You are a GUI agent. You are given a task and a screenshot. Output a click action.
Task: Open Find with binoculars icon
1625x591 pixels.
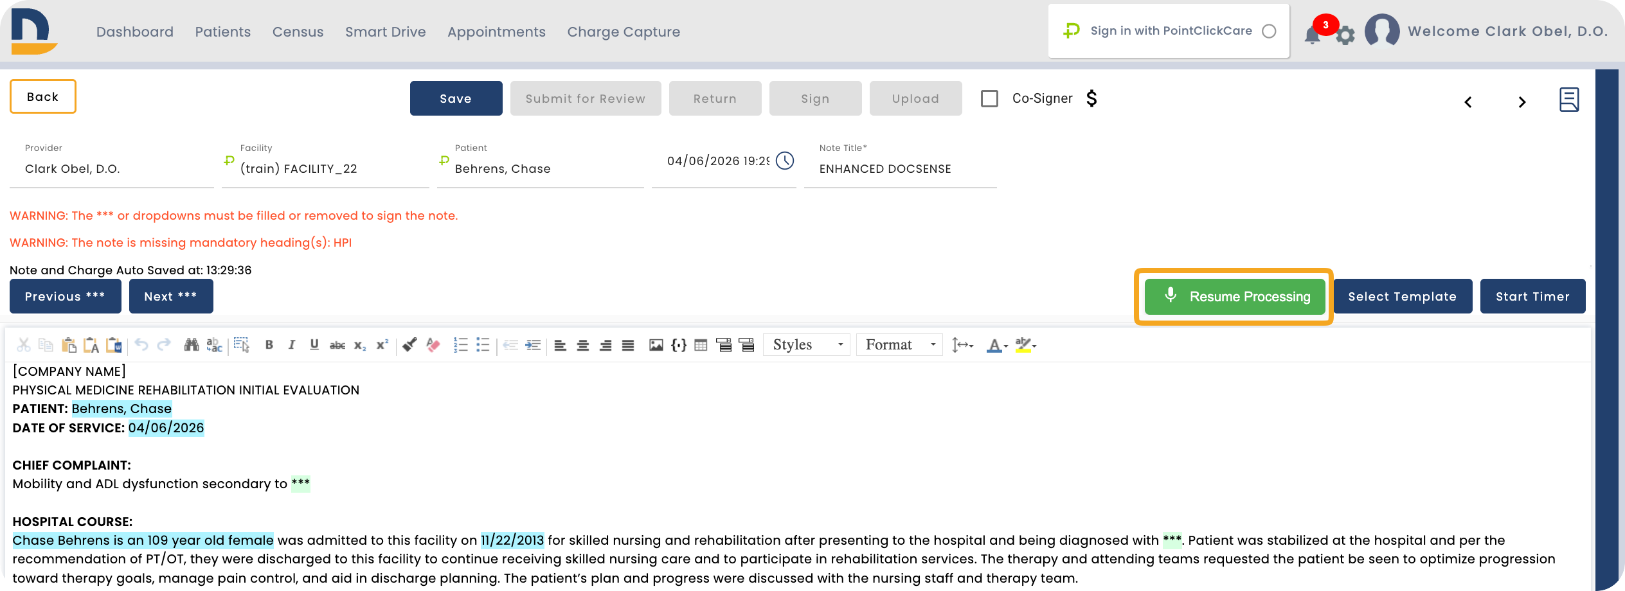point(192,345)
